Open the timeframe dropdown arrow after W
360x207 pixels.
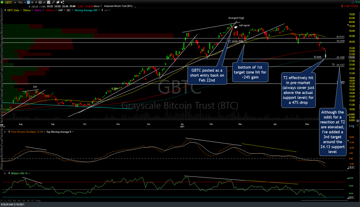point(36,2)
